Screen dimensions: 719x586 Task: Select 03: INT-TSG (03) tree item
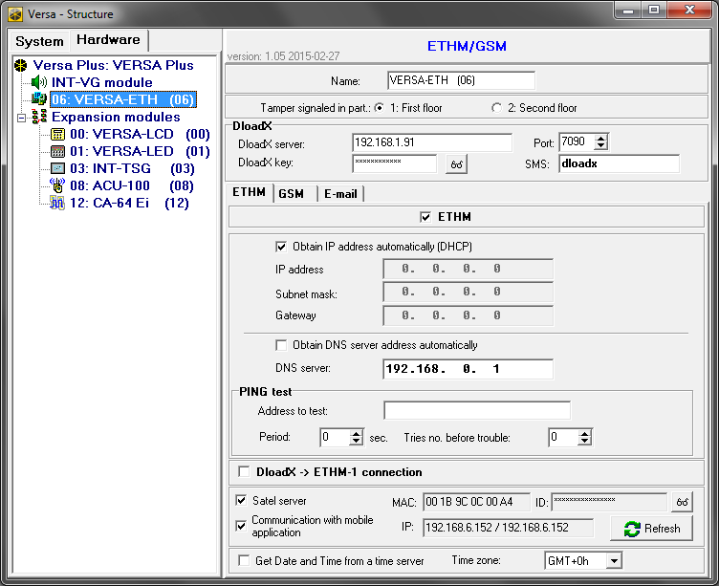[x=133, y=169]
